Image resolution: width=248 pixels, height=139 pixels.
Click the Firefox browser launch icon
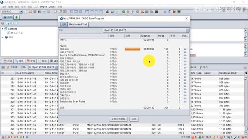[174, 12]
